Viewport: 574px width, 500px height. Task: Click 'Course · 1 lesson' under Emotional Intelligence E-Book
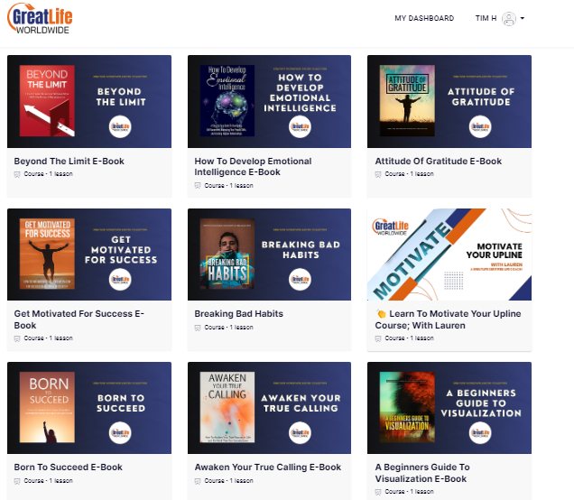click(229, 186)
